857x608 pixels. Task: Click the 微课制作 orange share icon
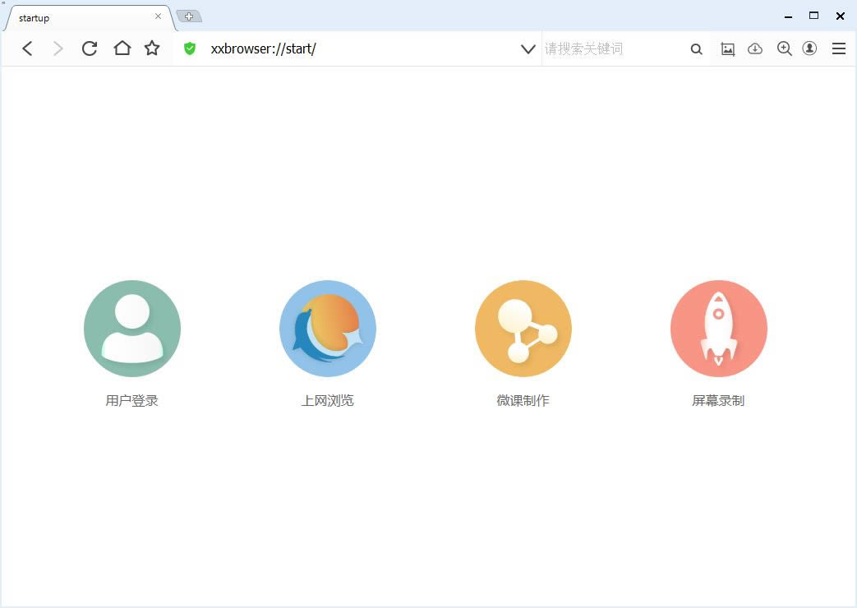(523, 329)
